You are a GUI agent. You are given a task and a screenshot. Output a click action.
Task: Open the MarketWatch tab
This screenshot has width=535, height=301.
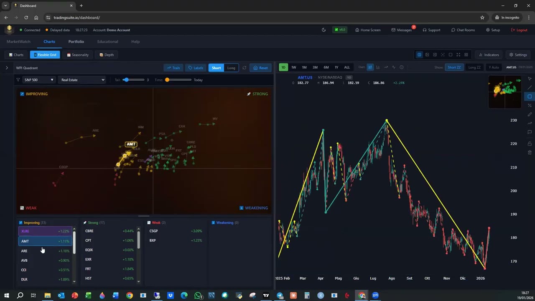pyautogui.click(x=18, y=41)
